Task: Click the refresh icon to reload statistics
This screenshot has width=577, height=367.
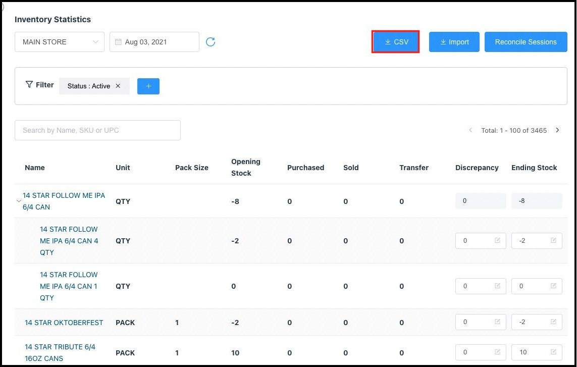Action: [211, 42]
